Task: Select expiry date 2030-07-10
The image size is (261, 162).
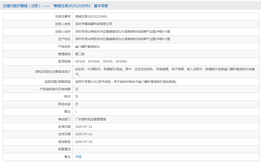Action: pos(84,142)
